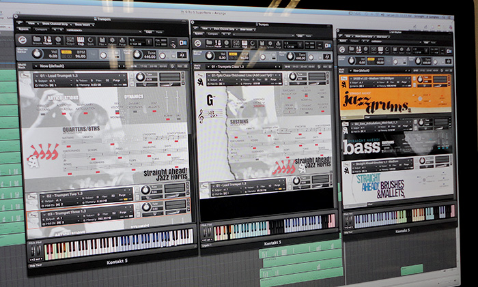Open View dropdown in middle Trumpets window

206,29
